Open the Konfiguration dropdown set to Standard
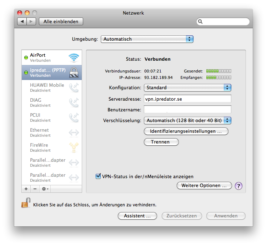Screen dimensions: 267x246 pyautogui.click(x=187, y=87)
